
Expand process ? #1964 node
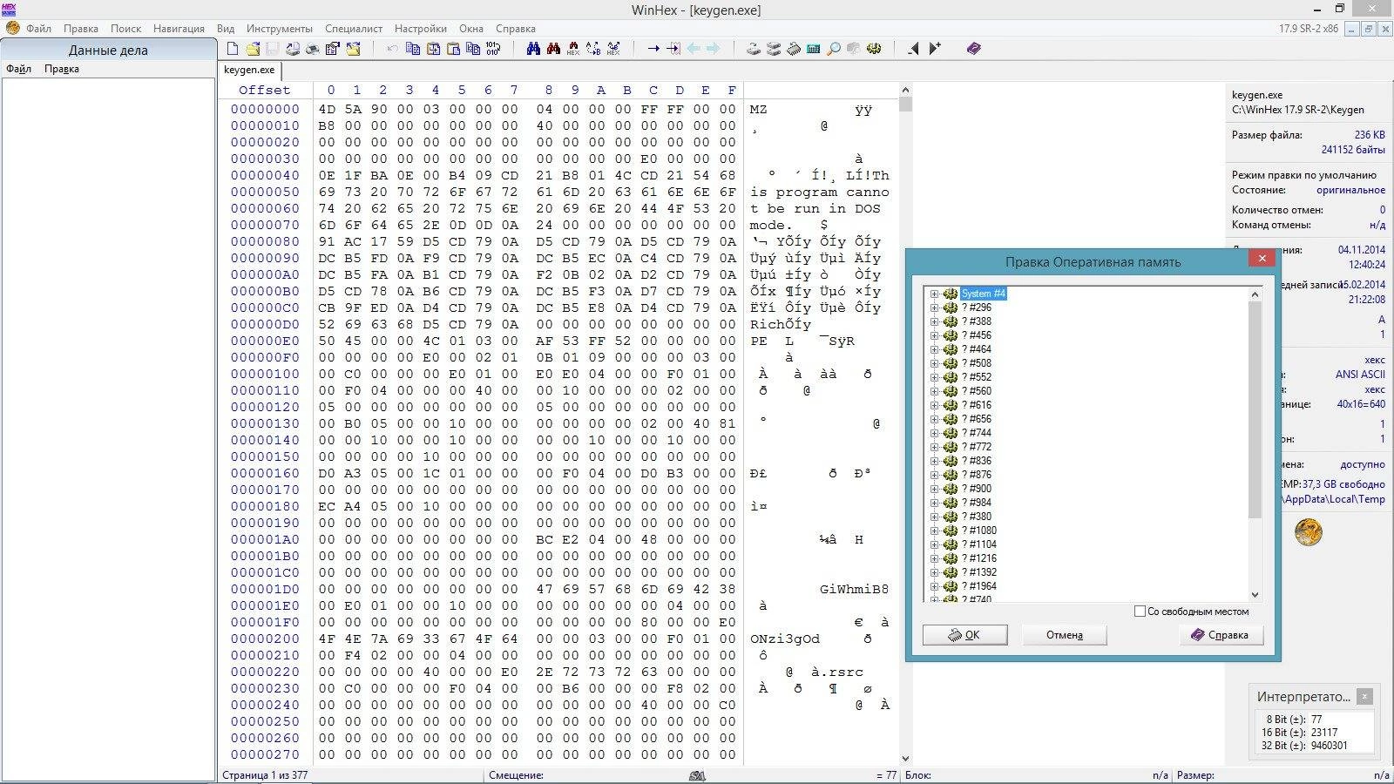coord(934,586)
